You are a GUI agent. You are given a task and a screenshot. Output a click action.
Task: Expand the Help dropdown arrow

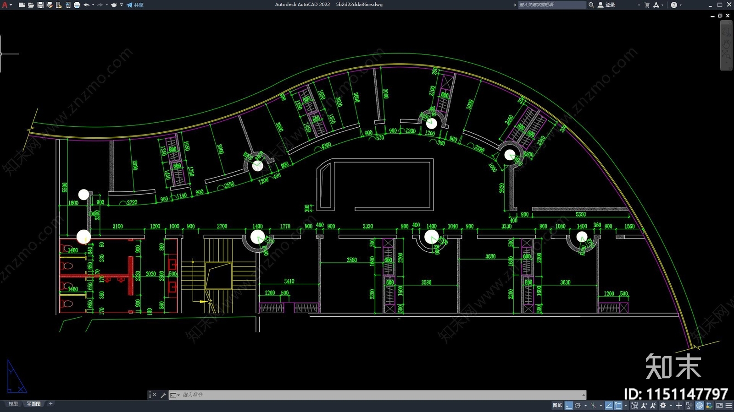680,5
